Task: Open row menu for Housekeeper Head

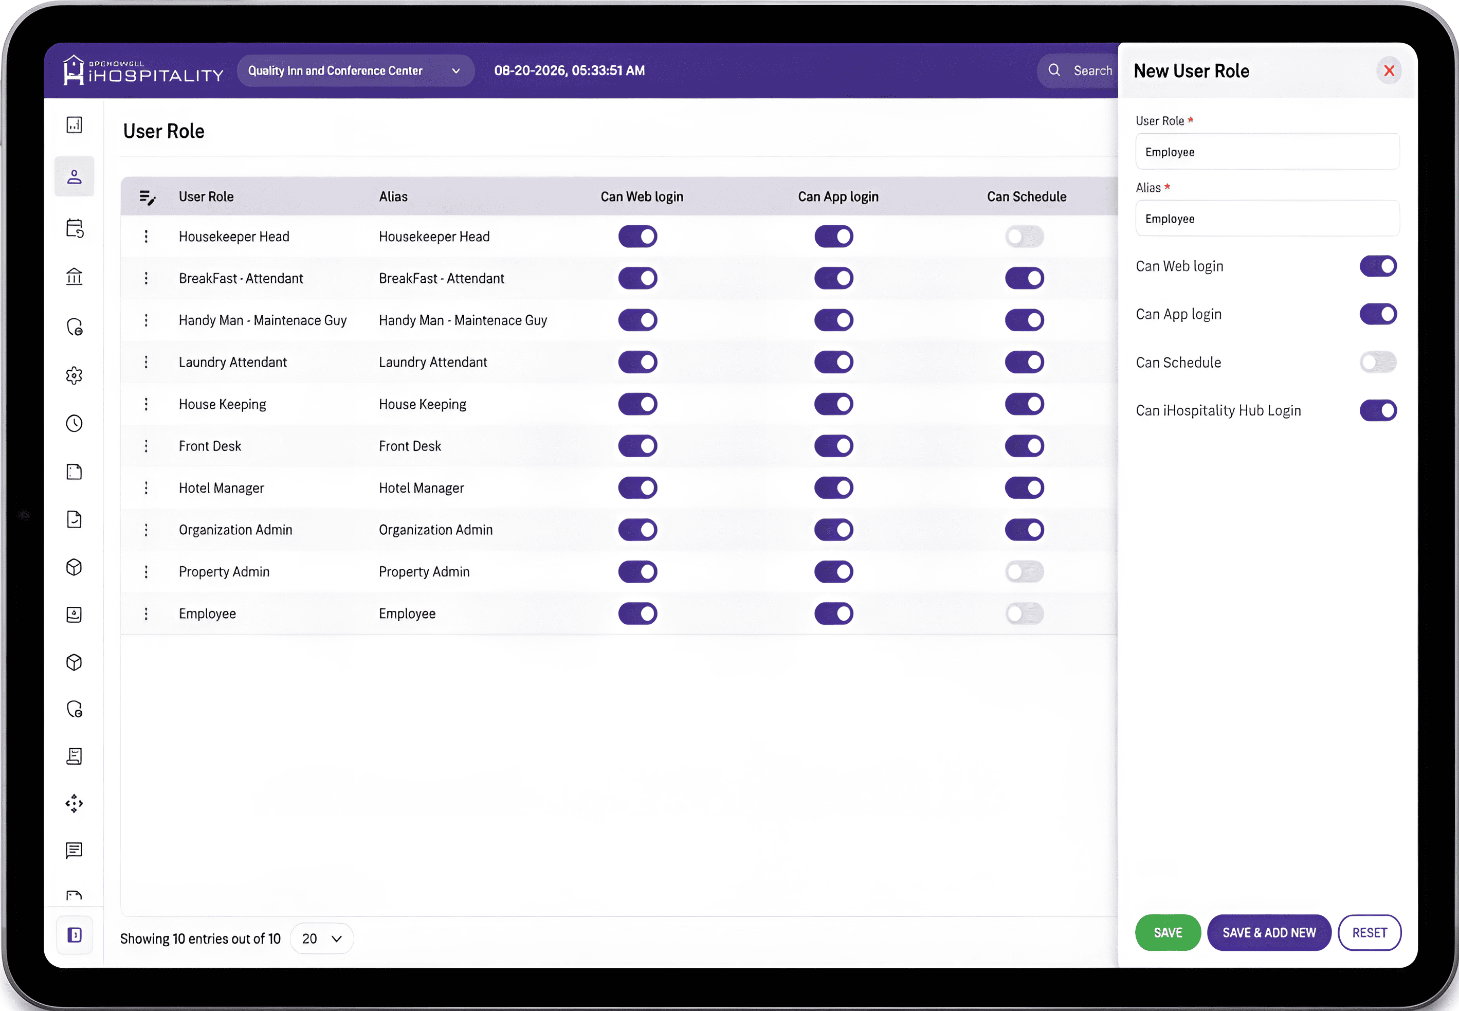Action: pos(147,236)
